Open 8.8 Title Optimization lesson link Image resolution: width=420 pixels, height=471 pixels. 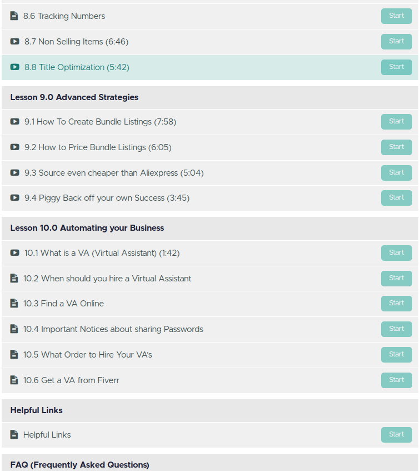[77, 67]
